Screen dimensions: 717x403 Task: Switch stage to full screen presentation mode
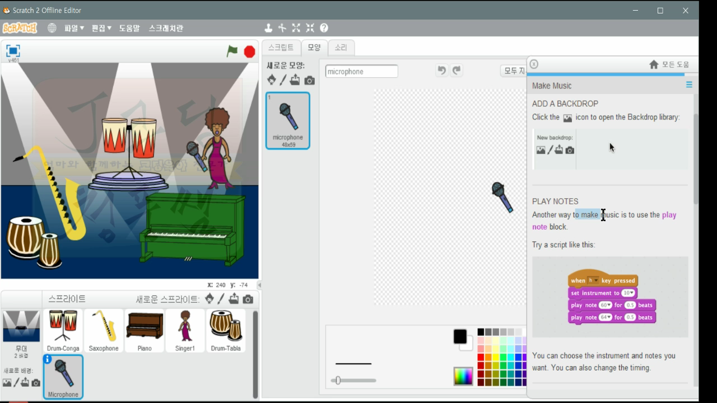(x=12, y=51)
